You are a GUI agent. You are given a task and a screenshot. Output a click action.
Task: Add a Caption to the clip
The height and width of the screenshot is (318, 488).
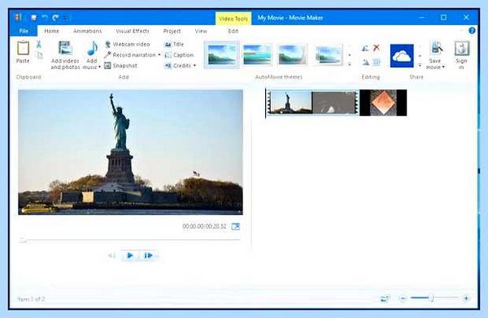179,55
